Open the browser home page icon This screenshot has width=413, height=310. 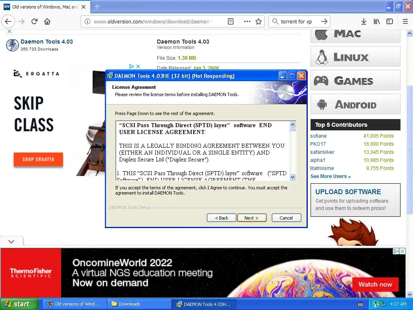(47, 21)
